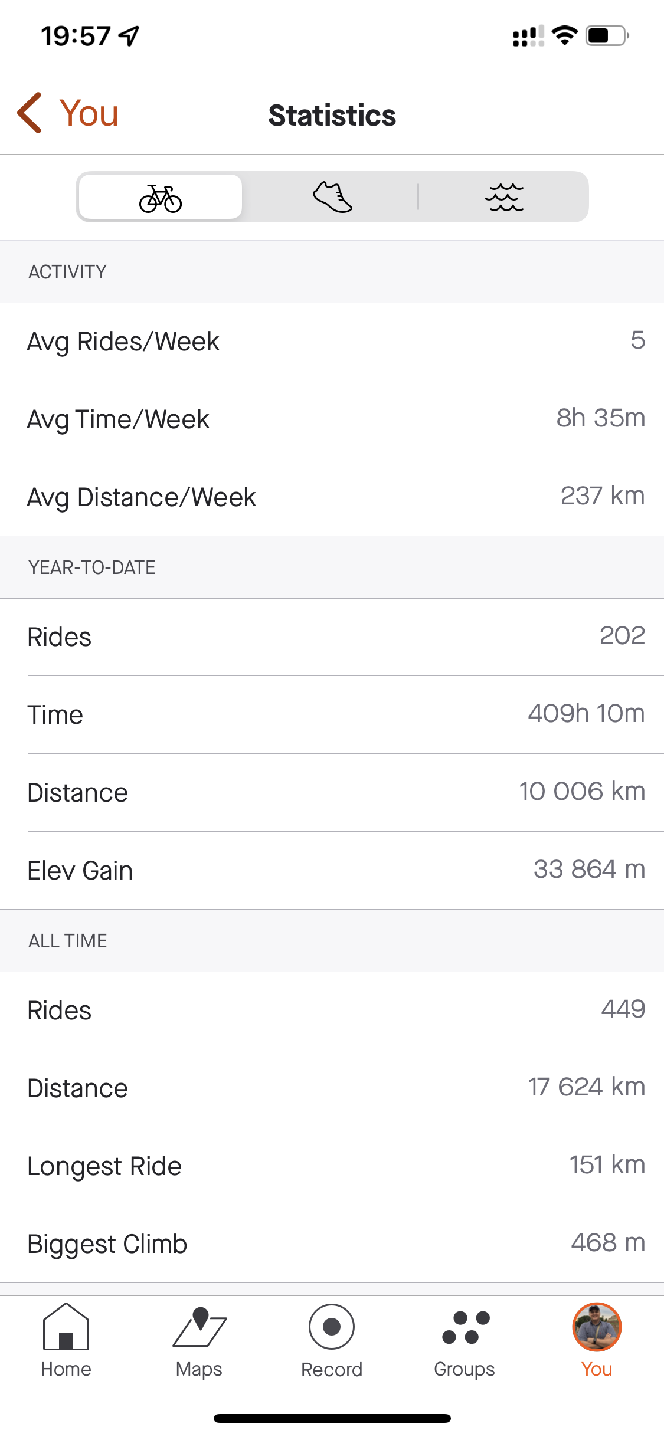
Task: Tap the location arrow status icon
Action: 129,36
